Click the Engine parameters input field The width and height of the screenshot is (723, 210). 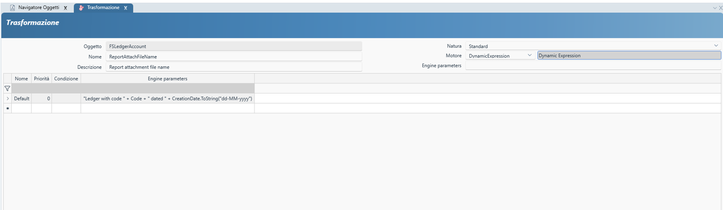coord(593,65)
